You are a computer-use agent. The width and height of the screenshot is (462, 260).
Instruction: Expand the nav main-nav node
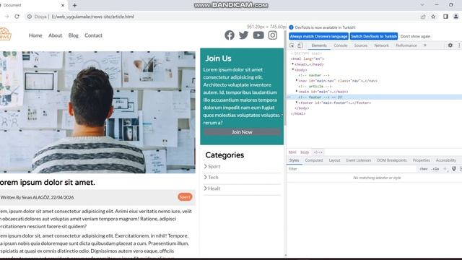[x=297, y=80]
